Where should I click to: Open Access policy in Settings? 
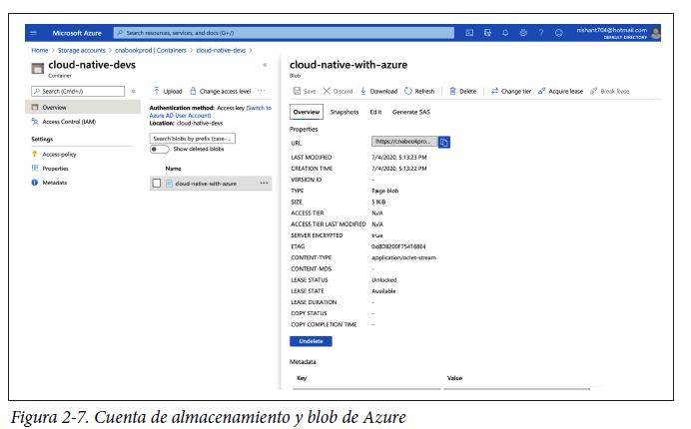[59, 154]
